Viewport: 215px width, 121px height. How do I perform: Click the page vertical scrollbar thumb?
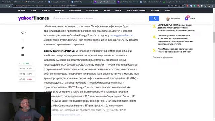[x=214, y=37]
